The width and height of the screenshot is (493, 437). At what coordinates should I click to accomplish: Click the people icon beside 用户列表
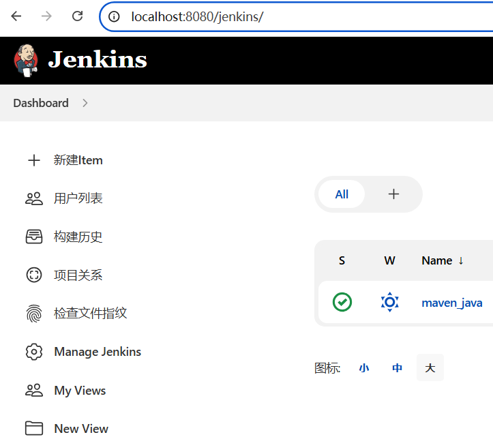coord(34,198)
